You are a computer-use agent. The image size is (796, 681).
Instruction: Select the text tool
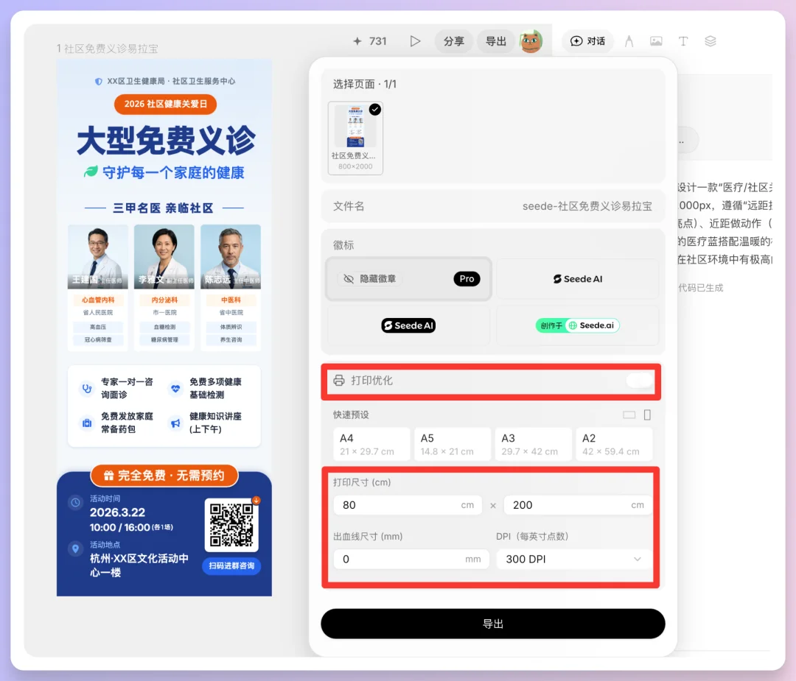683,41
